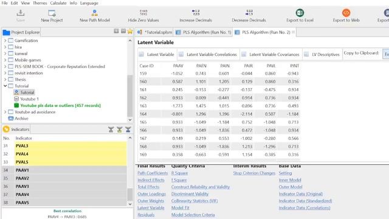Click the Archive icon in project tree
389x219 pixels.
(11, 119)
